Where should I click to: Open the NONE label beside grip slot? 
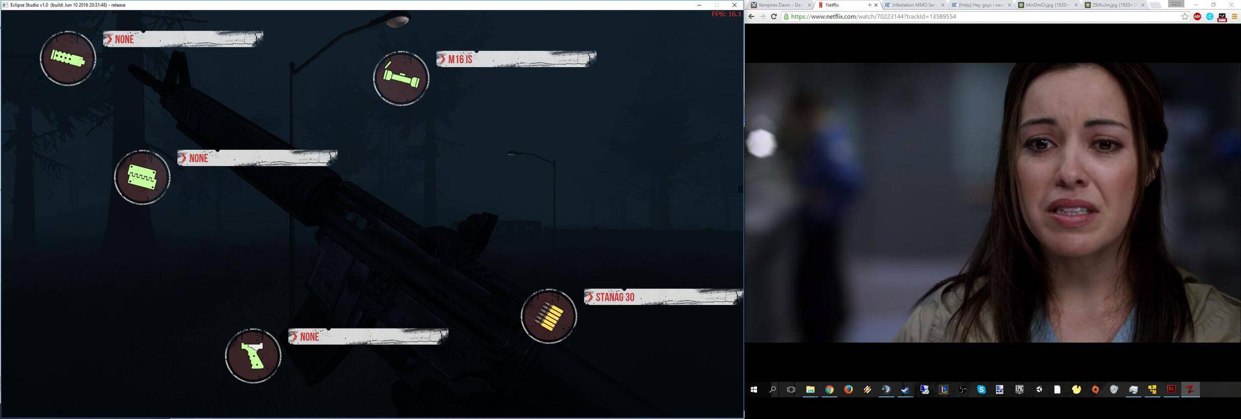[368, 337]
